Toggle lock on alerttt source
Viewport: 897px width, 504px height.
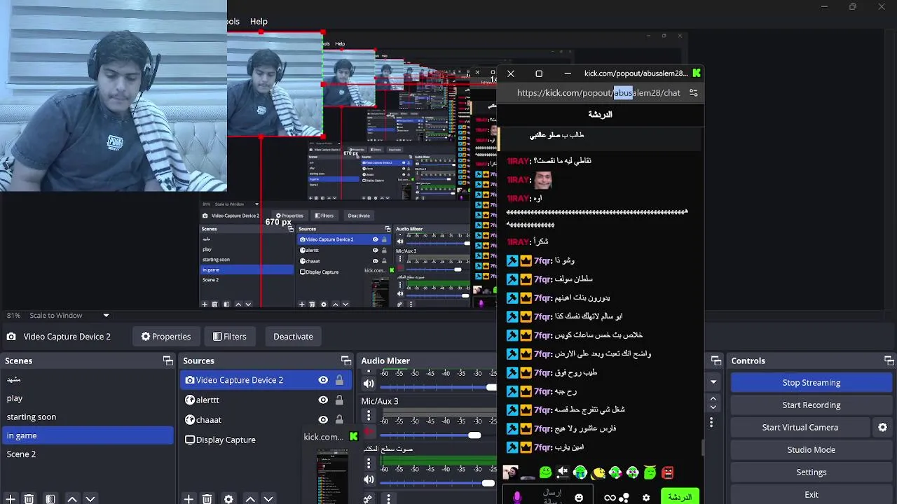click(339, 400)
